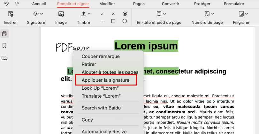The width and height of the screenshot is (259, 134).
Task: Click the Undo arrow icon
Action: (6, 4)
